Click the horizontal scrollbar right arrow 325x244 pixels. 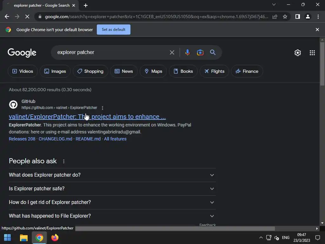point(317,228)
